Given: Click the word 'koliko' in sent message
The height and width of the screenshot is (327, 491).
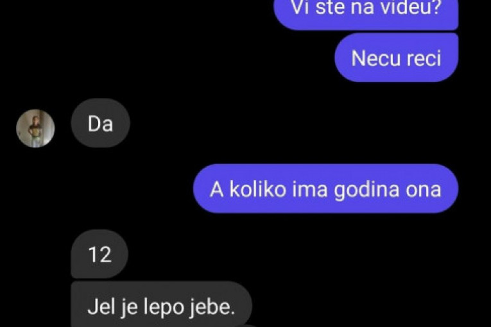Looking at the screenshot, I should [257, 189].
